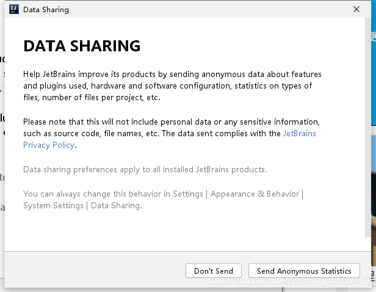This screenshot has width=376, height=292.
Task: Click the System Settings | Data Sharing text
Action: pos(82,206)
